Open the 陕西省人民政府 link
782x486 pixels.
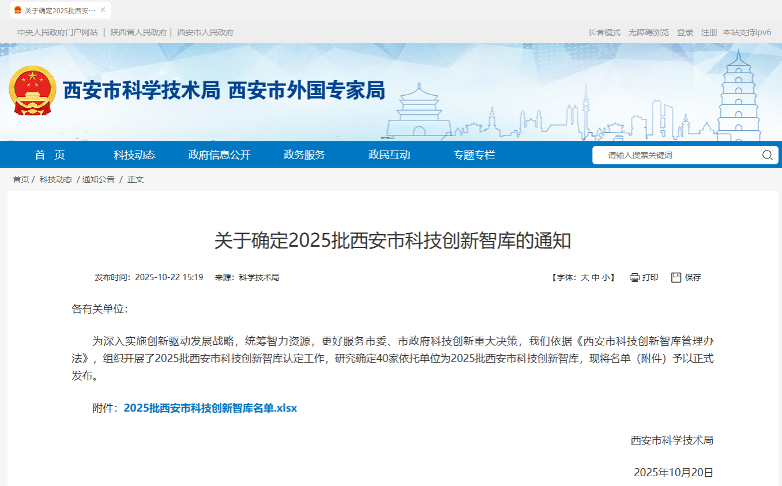click(x=138, y=32)
